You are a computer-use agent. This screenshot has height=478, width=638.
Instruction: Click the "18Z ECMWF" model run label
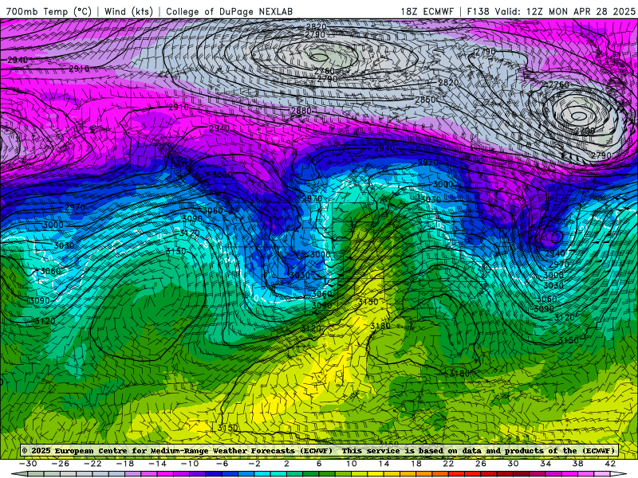(x=427, y=11)
